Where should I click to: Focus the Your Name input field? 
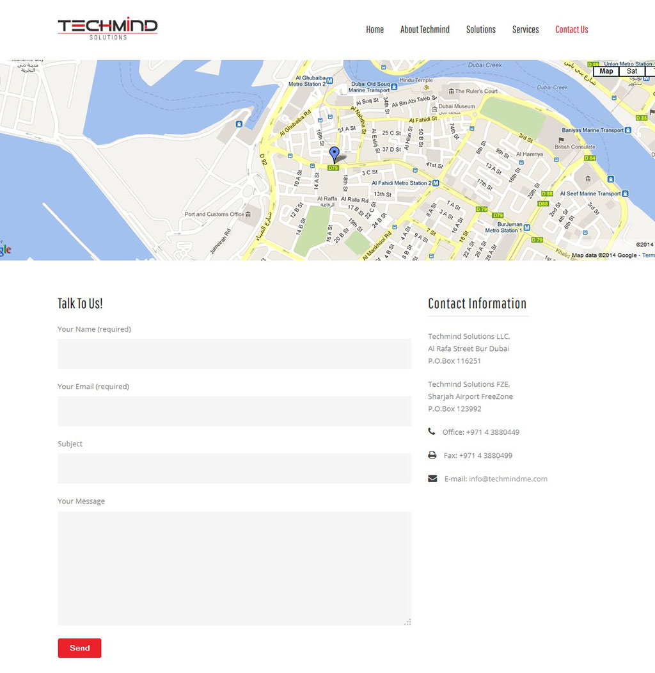(x=234, y=353)
